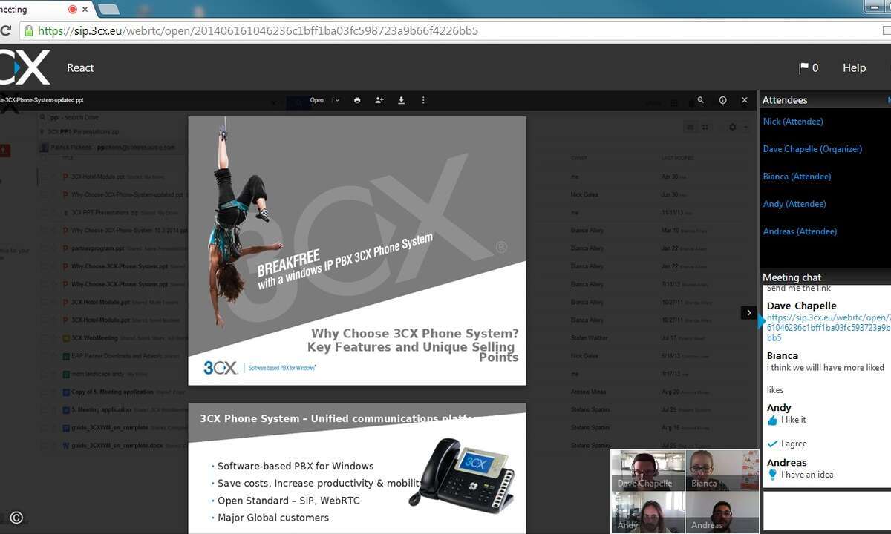Click the copyright icon at bottom left
Image resolution: width=891 pixels, height=534 pixels.
point(16,518)
